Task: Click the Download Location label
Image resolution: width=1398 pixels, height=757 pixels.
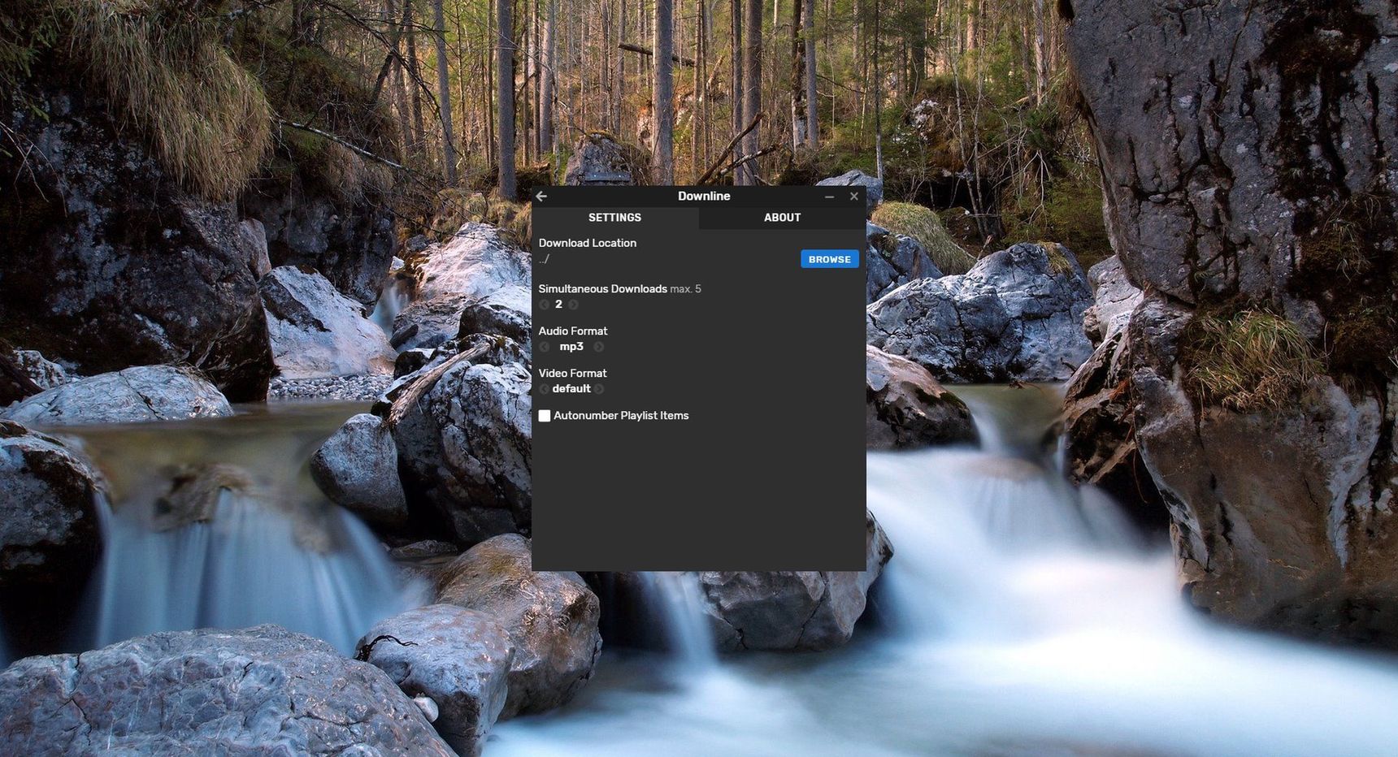Action: coord(587,243)
